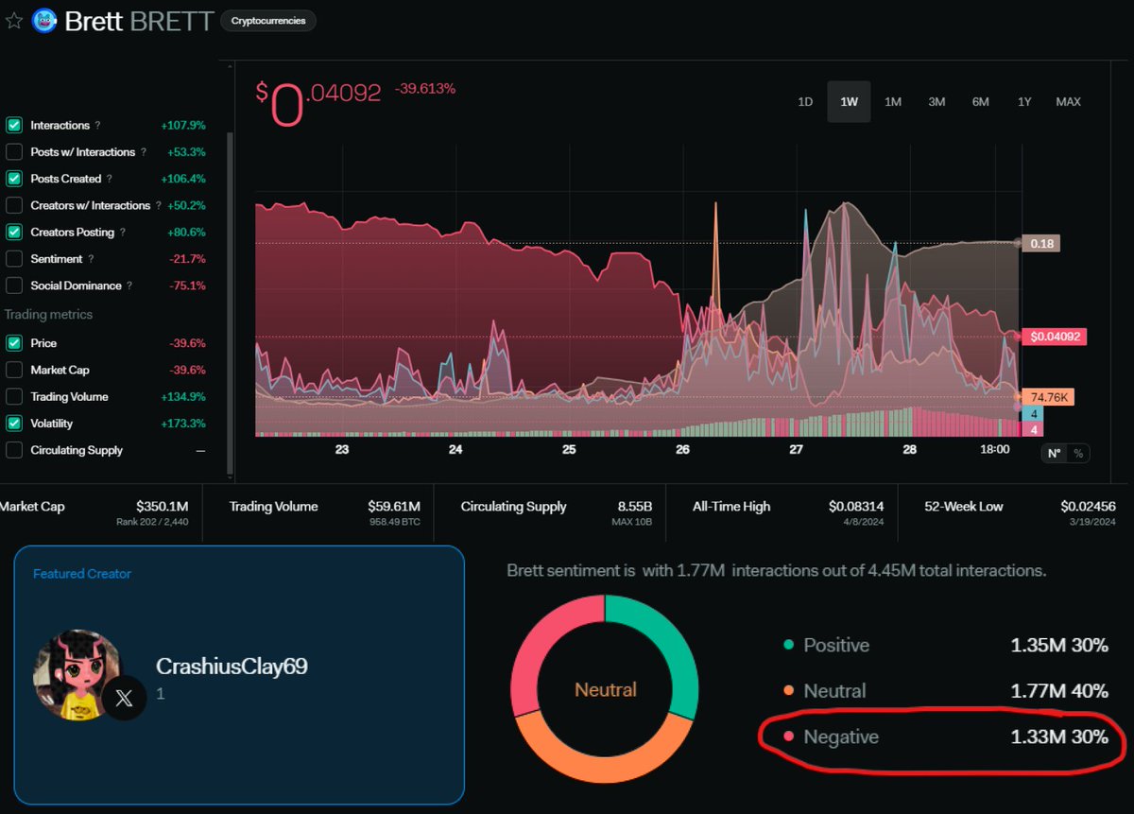Click the Neutral 1.77M 40% value
1134x814 pixels.
[x=1058, y=691]
